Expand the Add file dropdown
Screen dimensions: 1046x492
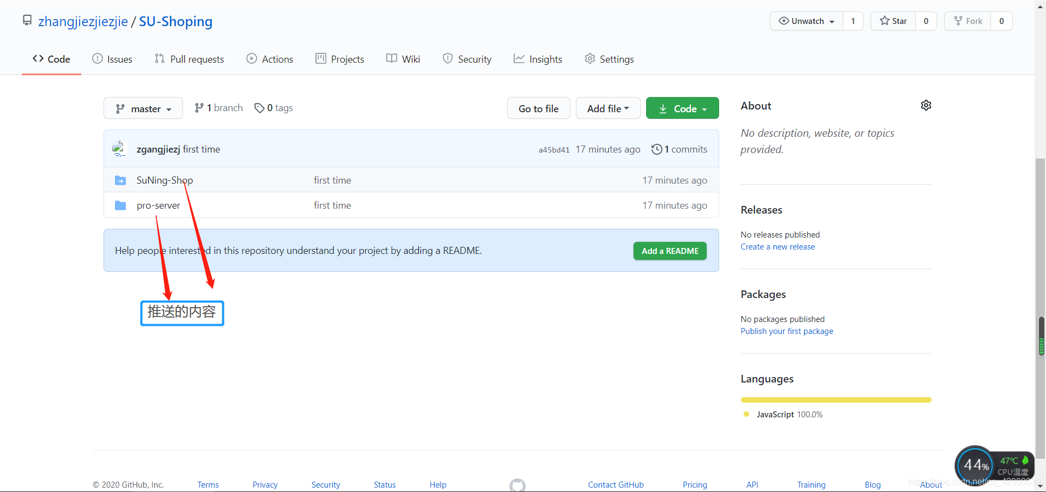[x=608, y=108]
